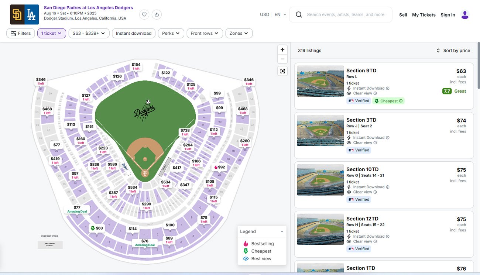The image size is (480, 275).
Task: Click the Bestselling flame legend icon
Action: click(x=246, y=244)
